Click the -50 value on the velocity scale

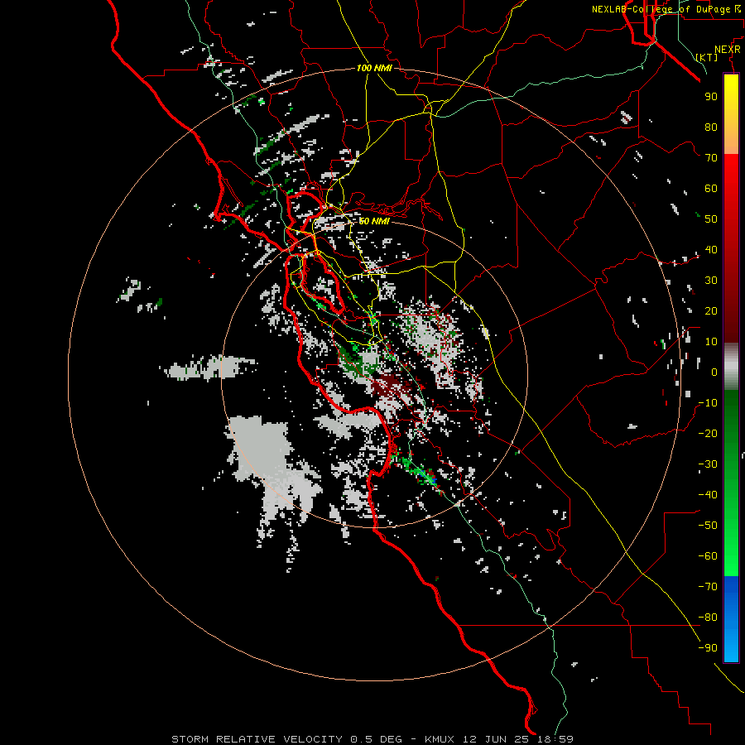coord(708,526)
